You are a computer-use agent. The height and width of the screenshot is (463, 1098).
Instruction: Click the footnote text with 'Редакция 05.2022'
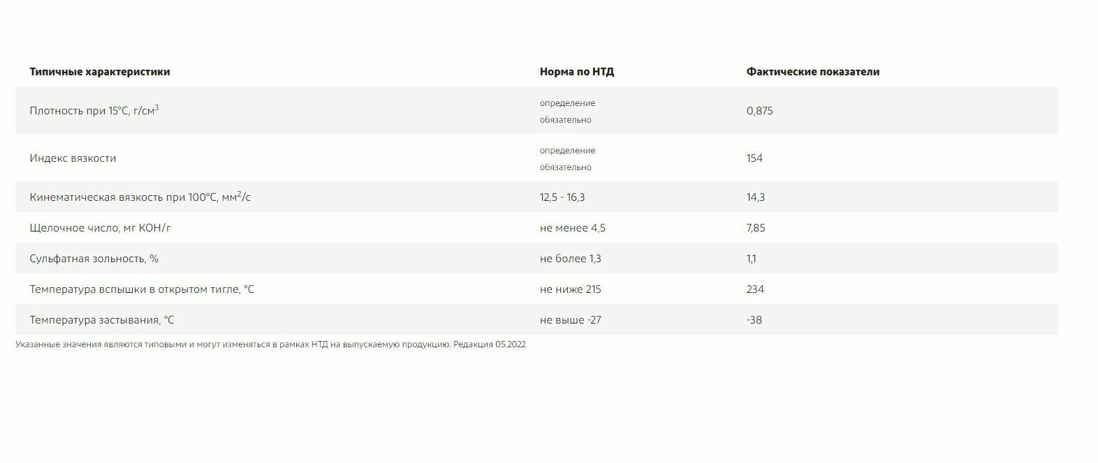270,344
